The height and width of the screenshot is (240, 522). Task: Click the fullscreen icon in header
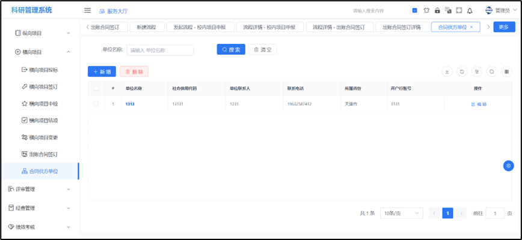point(459,10)
